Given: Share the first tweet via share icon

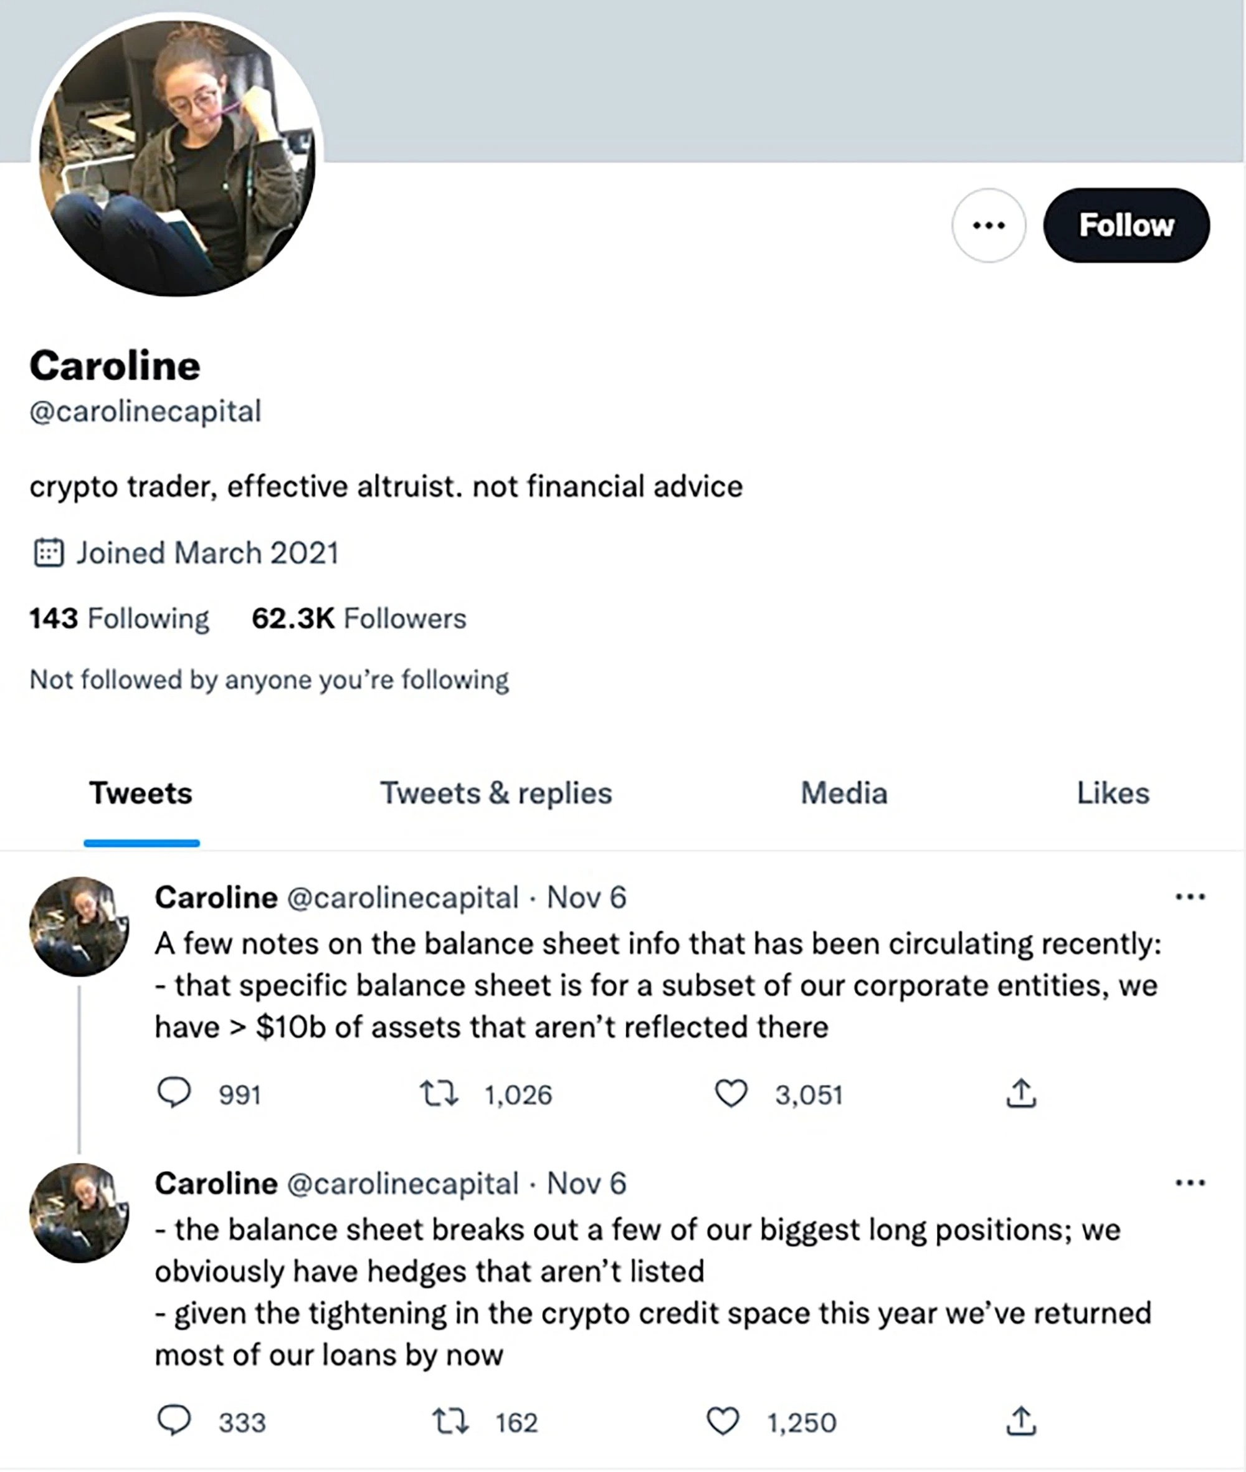Looking at the screenshot, I should [1020, 1093].
